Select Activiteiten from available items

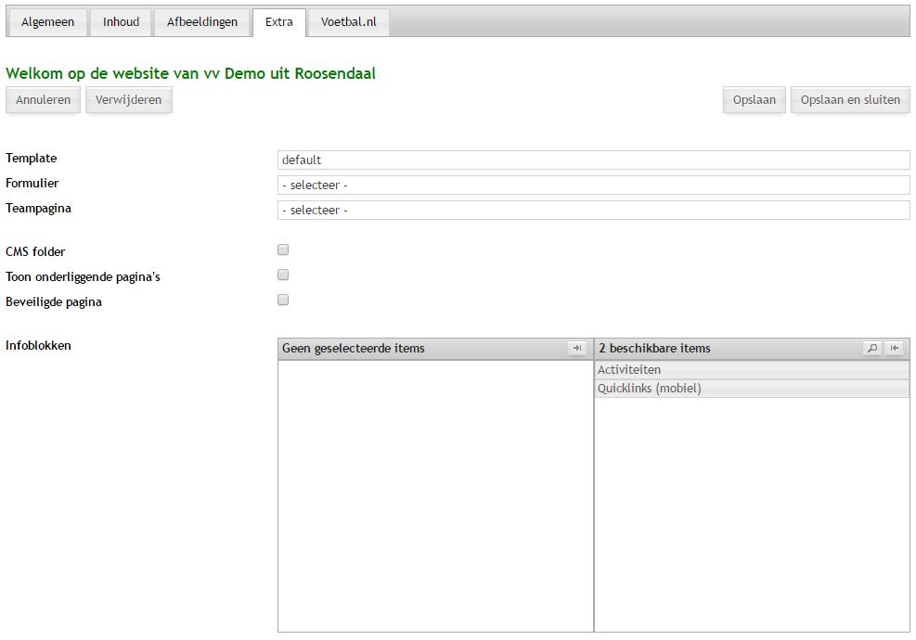(751, 370)
